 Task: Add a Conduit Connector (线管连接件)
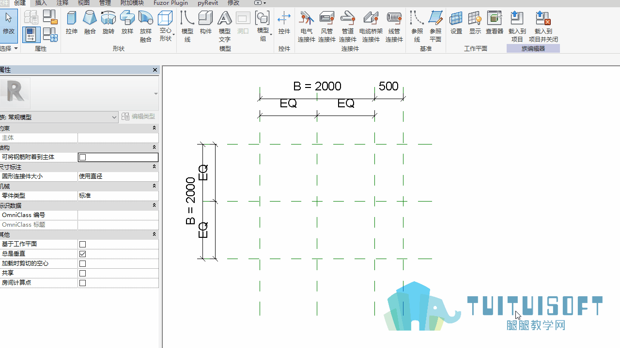(x=394, y=27)
